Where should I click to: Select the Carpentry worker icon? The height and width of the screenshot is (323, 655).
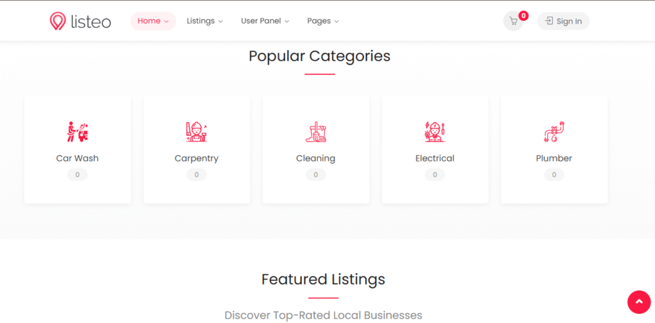[196, 131]
